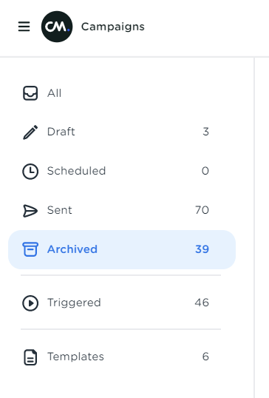Show Draft campaigns
Screen dimensions: 269x398
(122, 132)
